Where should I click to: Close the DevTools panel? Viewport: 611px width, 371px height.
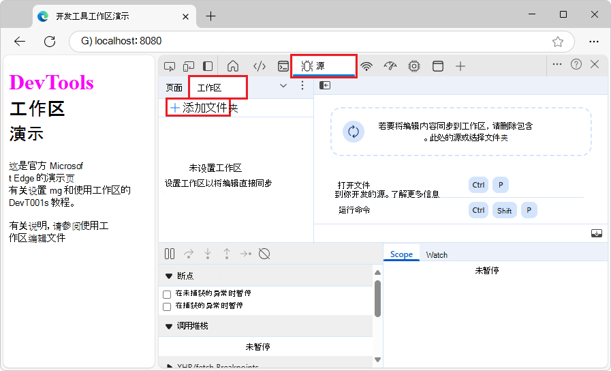point(595,64)
